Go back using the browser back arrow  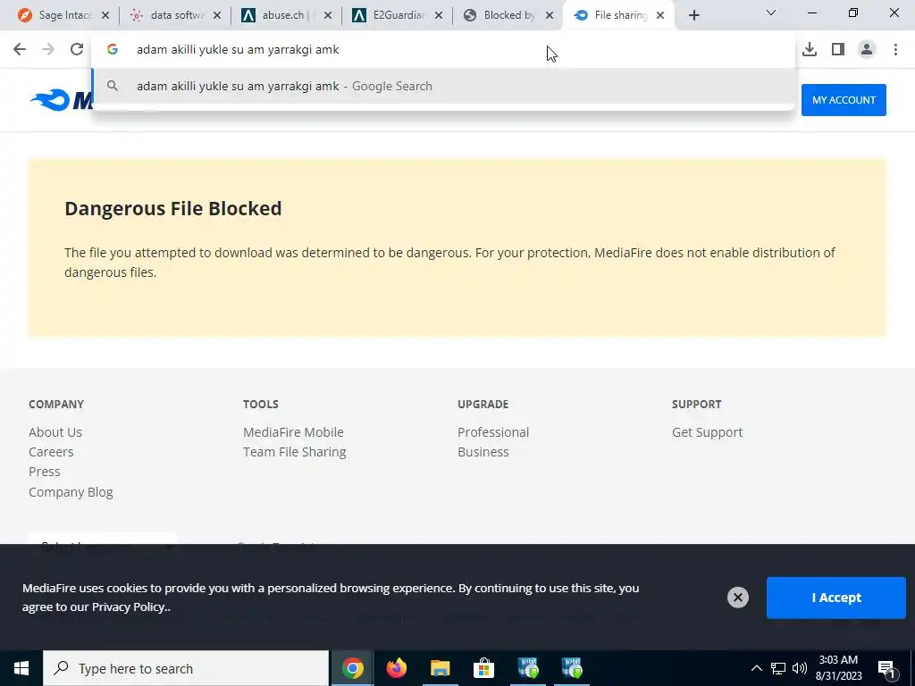[x=20, y=50]
